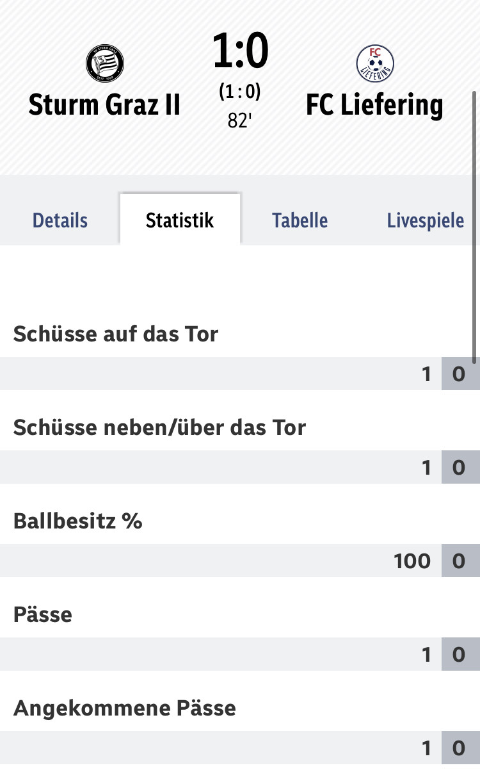This screenshot has height=770, width=480.
Task: Click the 100 possession value
Action: point(413,561)
